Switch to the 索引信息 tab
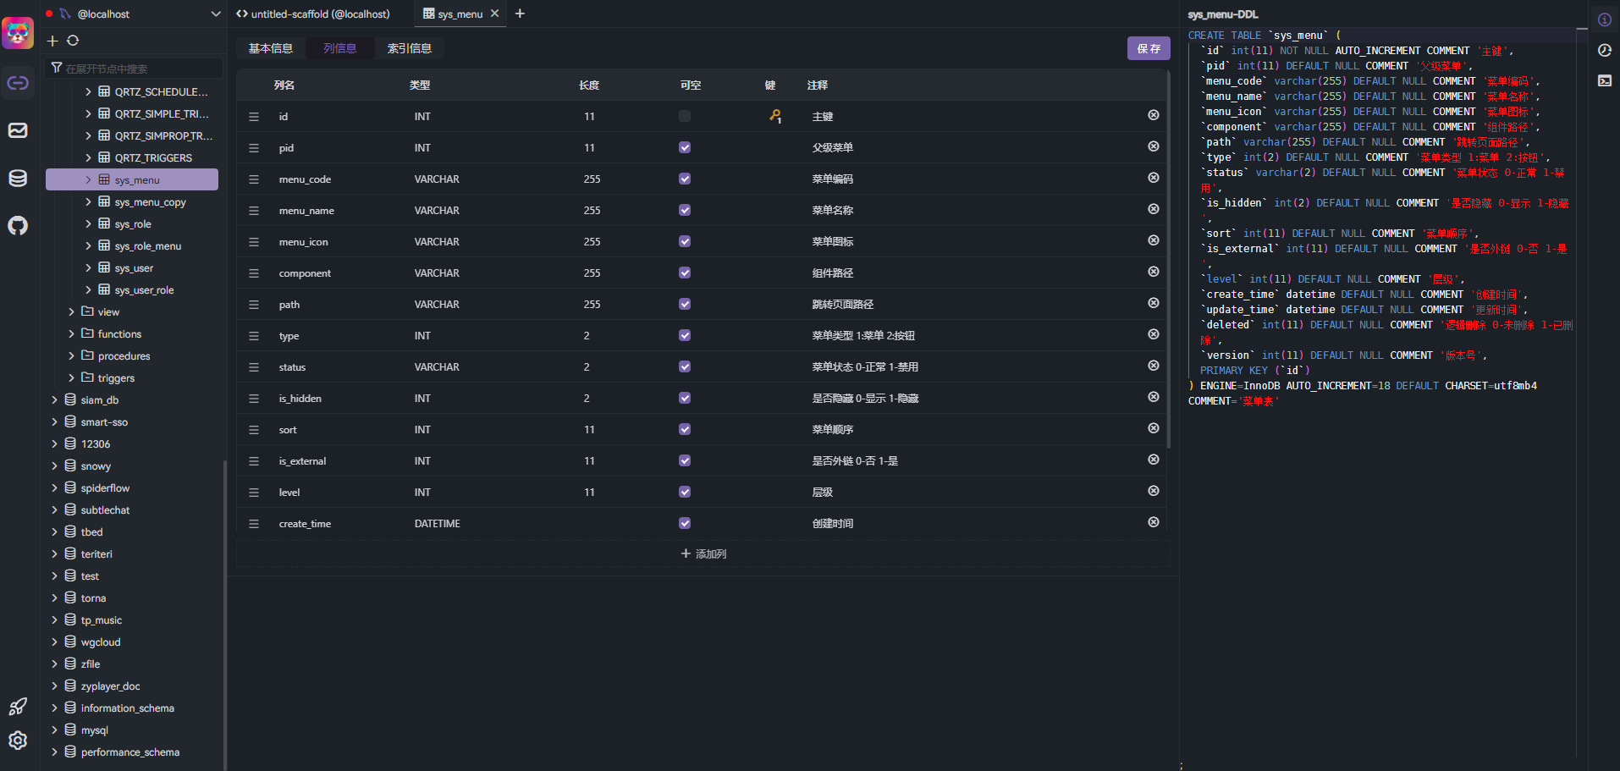Screen dimensions: 1620x771 [410, 48]
